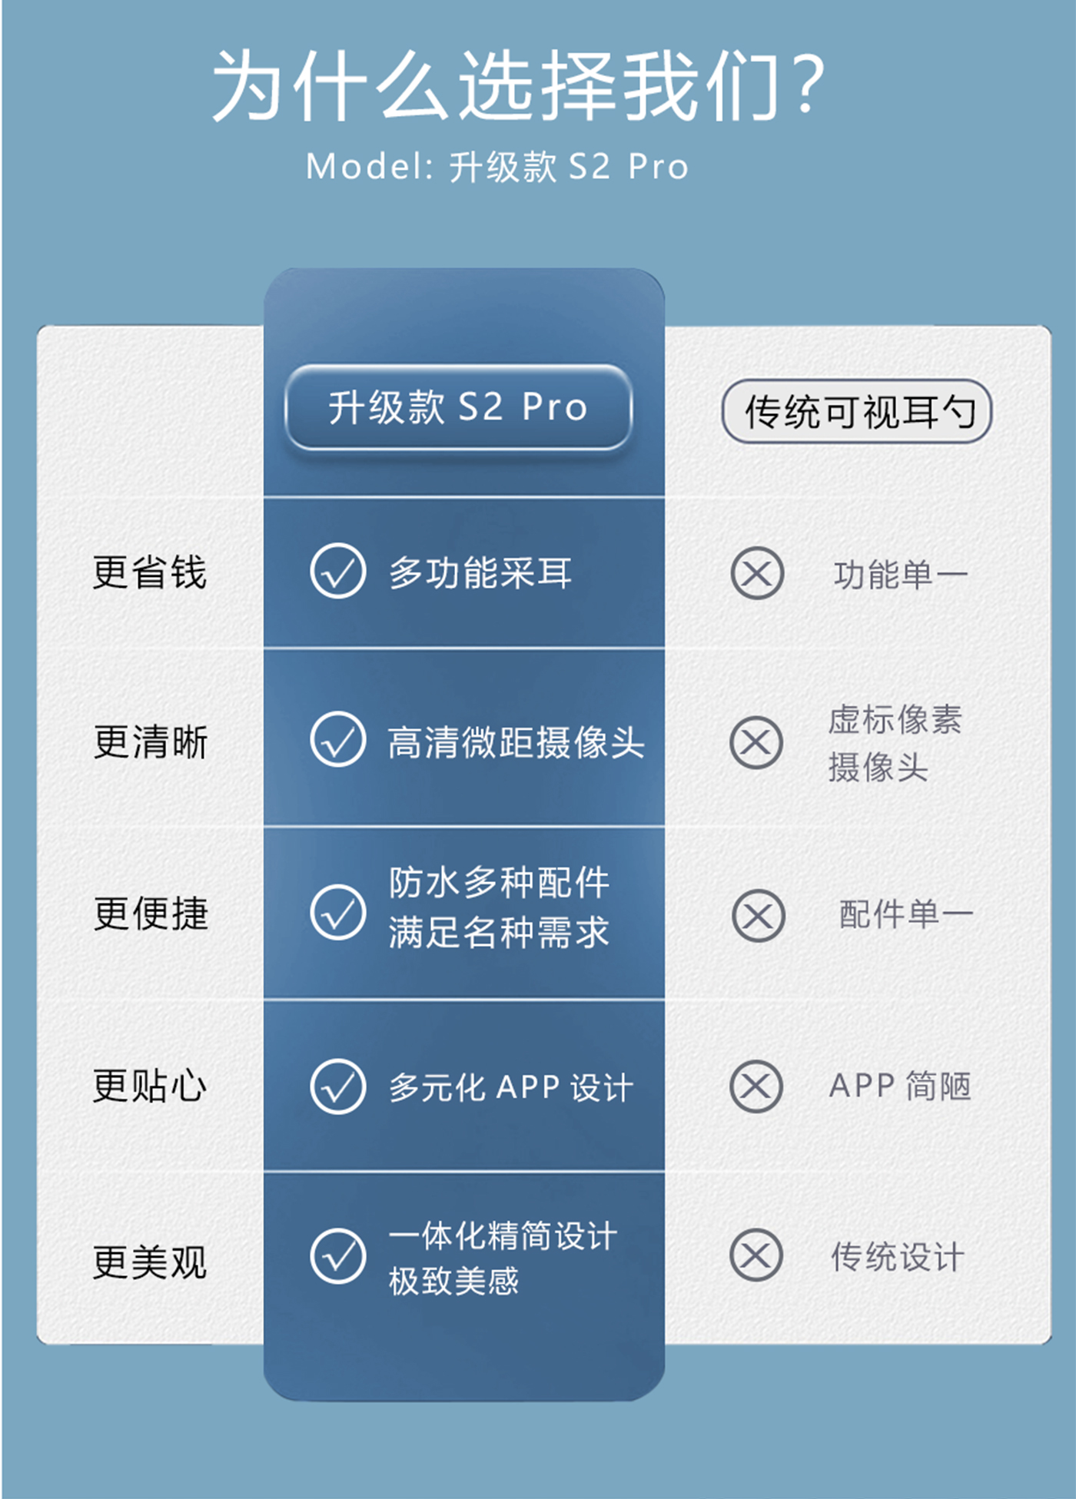The image size is (1076, 1499).
Task: Click the X icon beside APP 简陋
Action: tap(756, 1086)
